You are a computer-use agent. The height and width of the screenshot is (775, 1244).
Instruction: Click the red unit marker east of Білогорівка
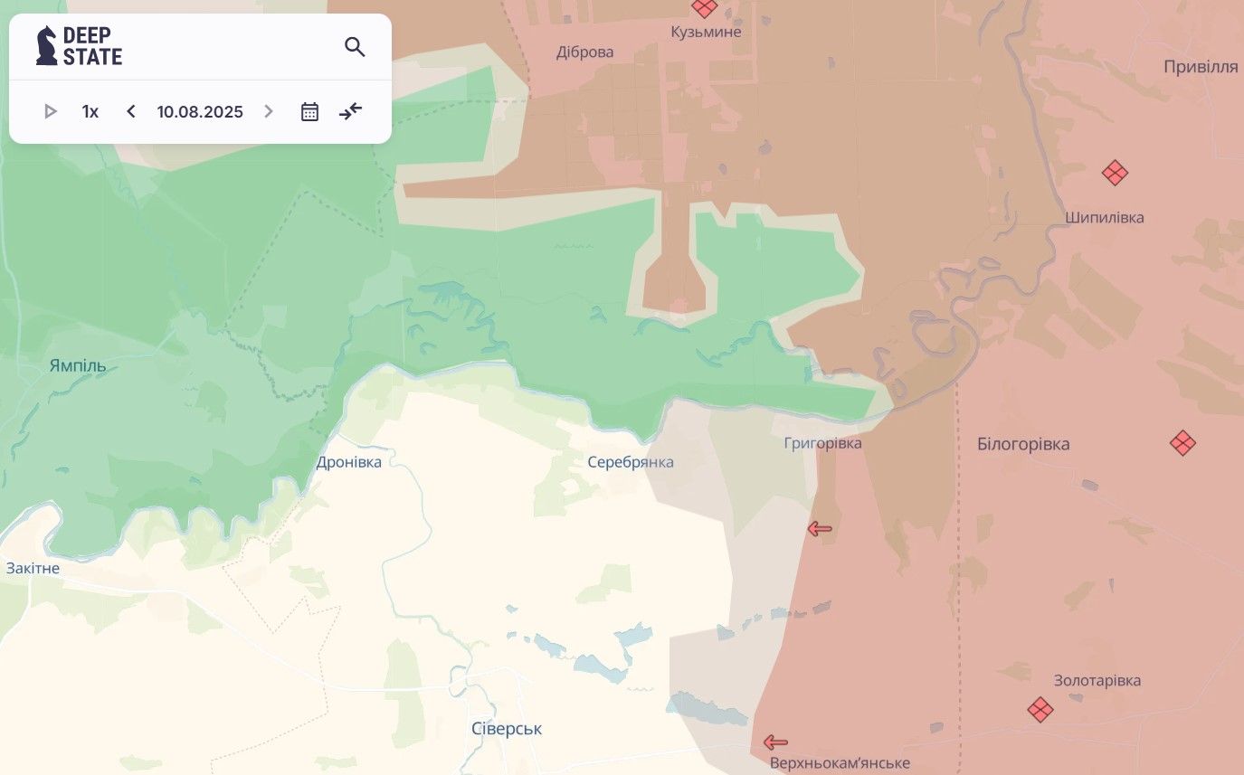pyautogui.click(x=1182, y=443)
